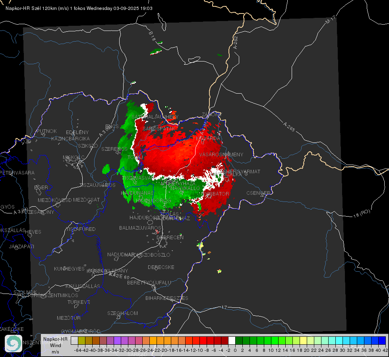This screenshot has height=357, width=389.
Task: Click the VÁSÁROSNAMÉNY label
Action: pyautogui.click(x=221, y=154)
